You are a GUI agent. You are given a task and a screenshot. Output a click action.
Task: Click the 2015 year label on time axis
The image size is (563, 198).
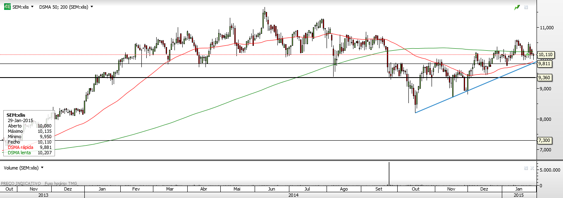pos(519,195)
